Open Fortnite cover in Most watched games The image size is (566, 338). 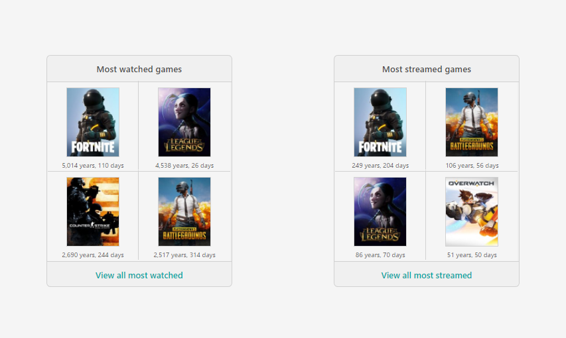click(x=93, y=122)
